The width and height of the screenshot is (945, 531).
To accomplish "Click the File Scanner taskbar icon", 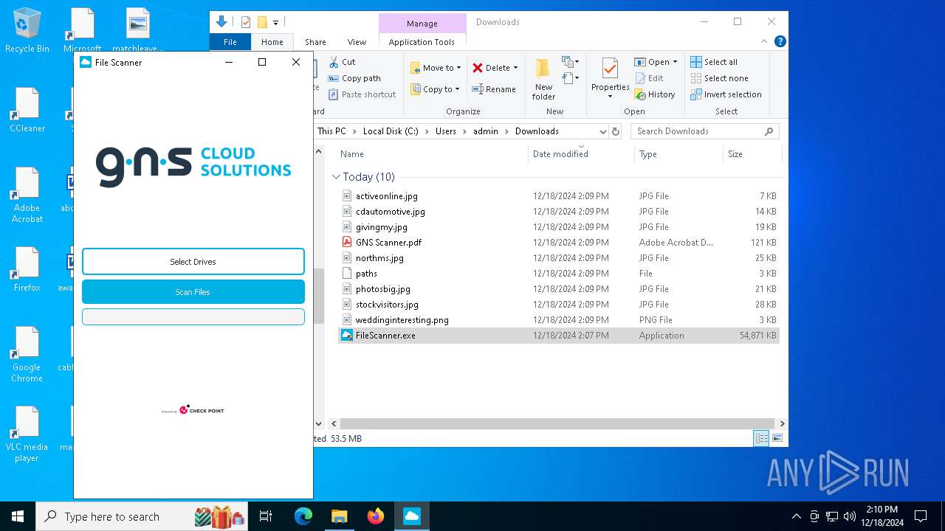I will 412,516.
